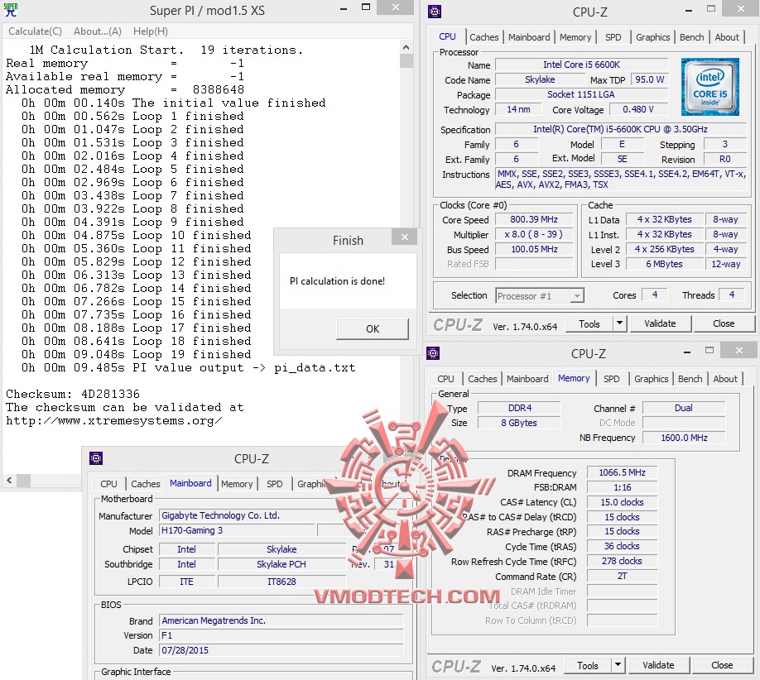760x680 pixels.
Task: Click Close button in Memory CPU-Z window
Action: pos(722,665)
